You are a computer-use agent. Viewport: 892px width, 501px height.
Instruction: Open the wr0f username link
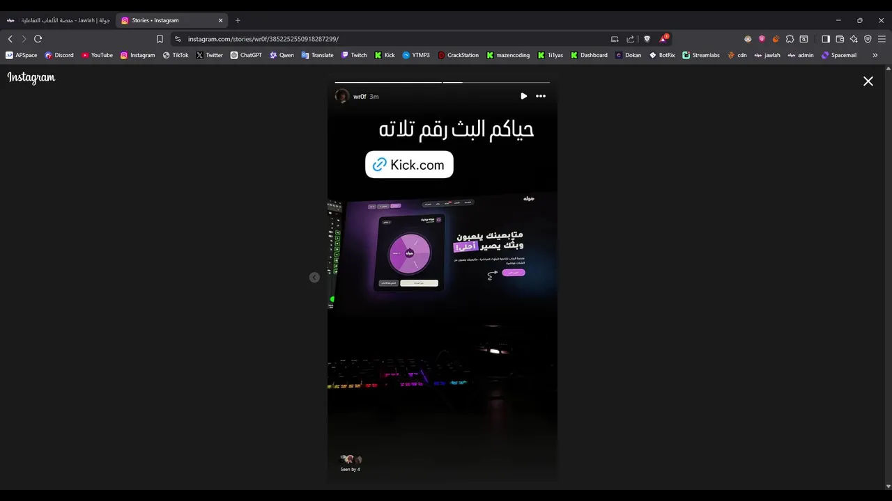(360, 97)
